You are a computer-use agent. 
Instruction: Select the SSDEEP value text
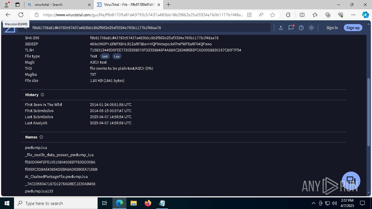click(x=151, y=44)
